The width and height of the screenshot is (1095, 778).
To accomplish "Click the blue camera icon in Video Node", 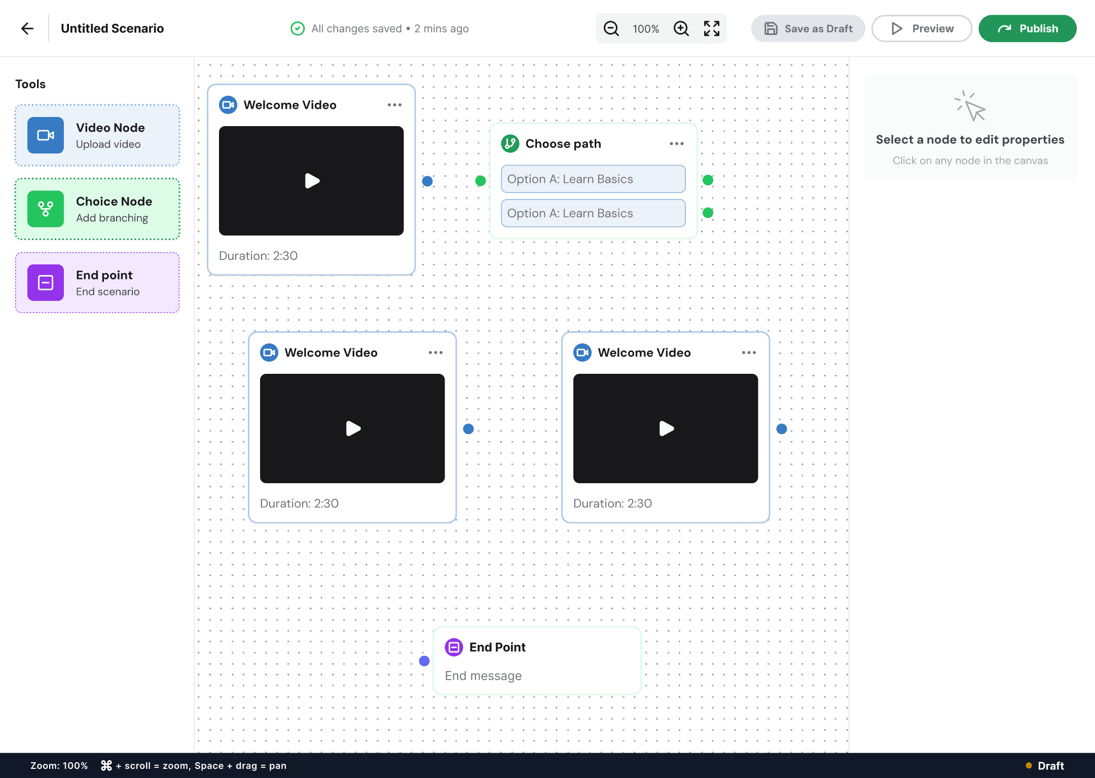I will pyautogui.click(x=46, y=135).
